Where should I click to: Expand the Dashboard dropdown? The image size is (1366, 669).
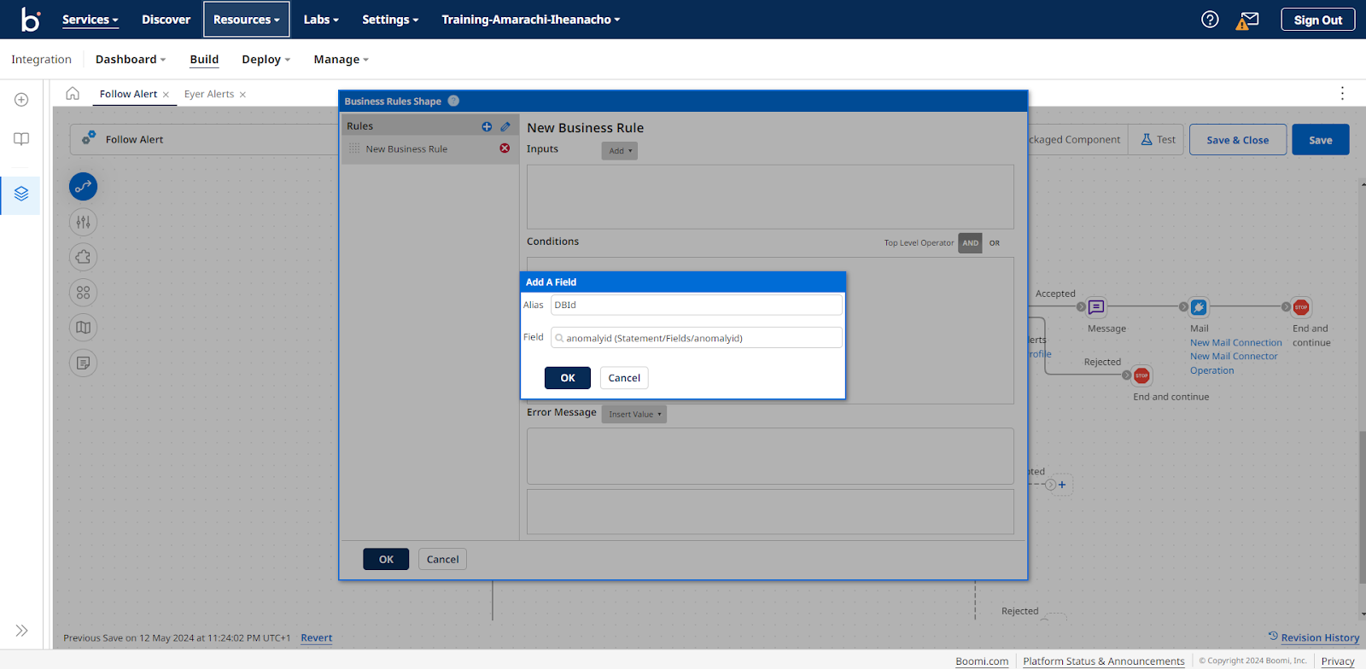coord(131,60)
